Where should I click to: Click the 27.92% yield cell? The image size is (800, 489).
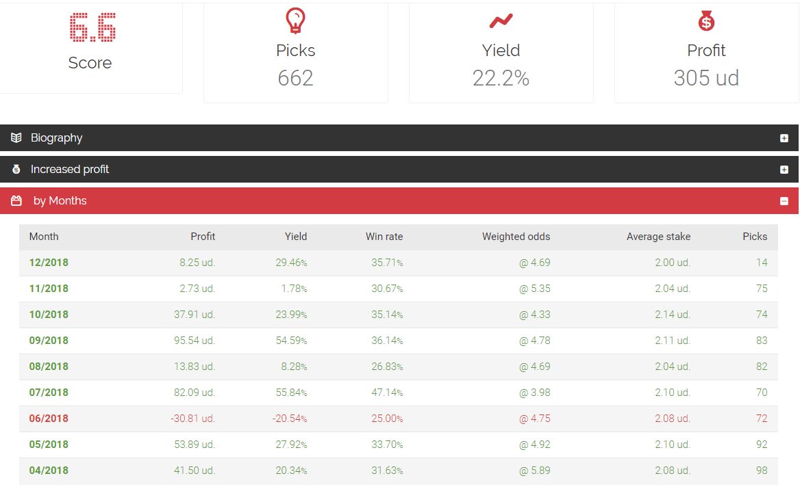(x=291, y=445)
